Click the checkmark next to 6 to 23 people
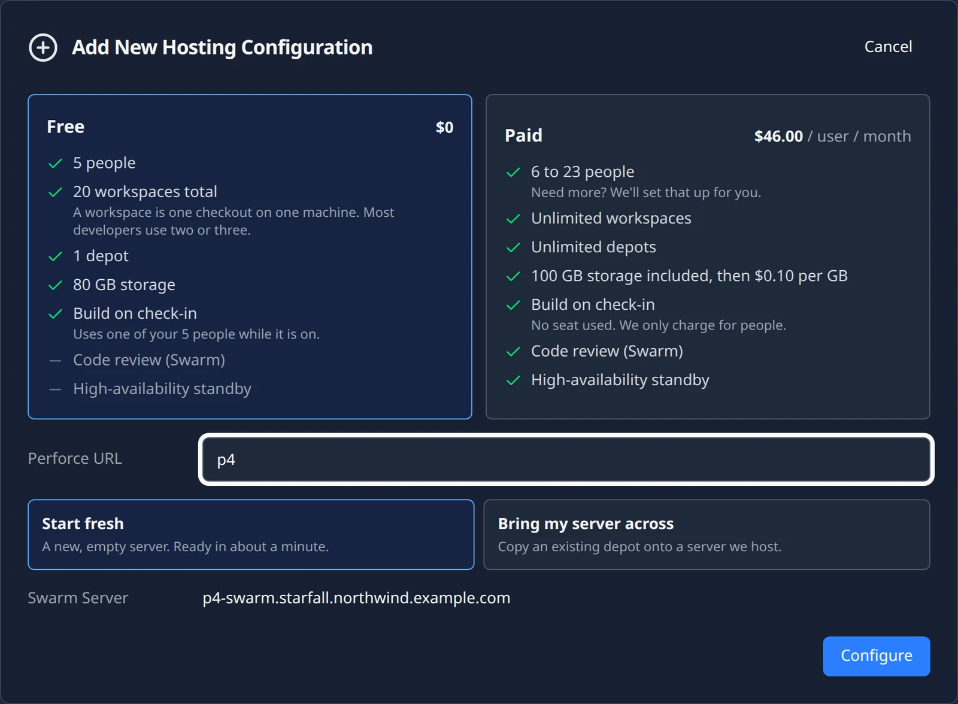 (x=513, y=173)
